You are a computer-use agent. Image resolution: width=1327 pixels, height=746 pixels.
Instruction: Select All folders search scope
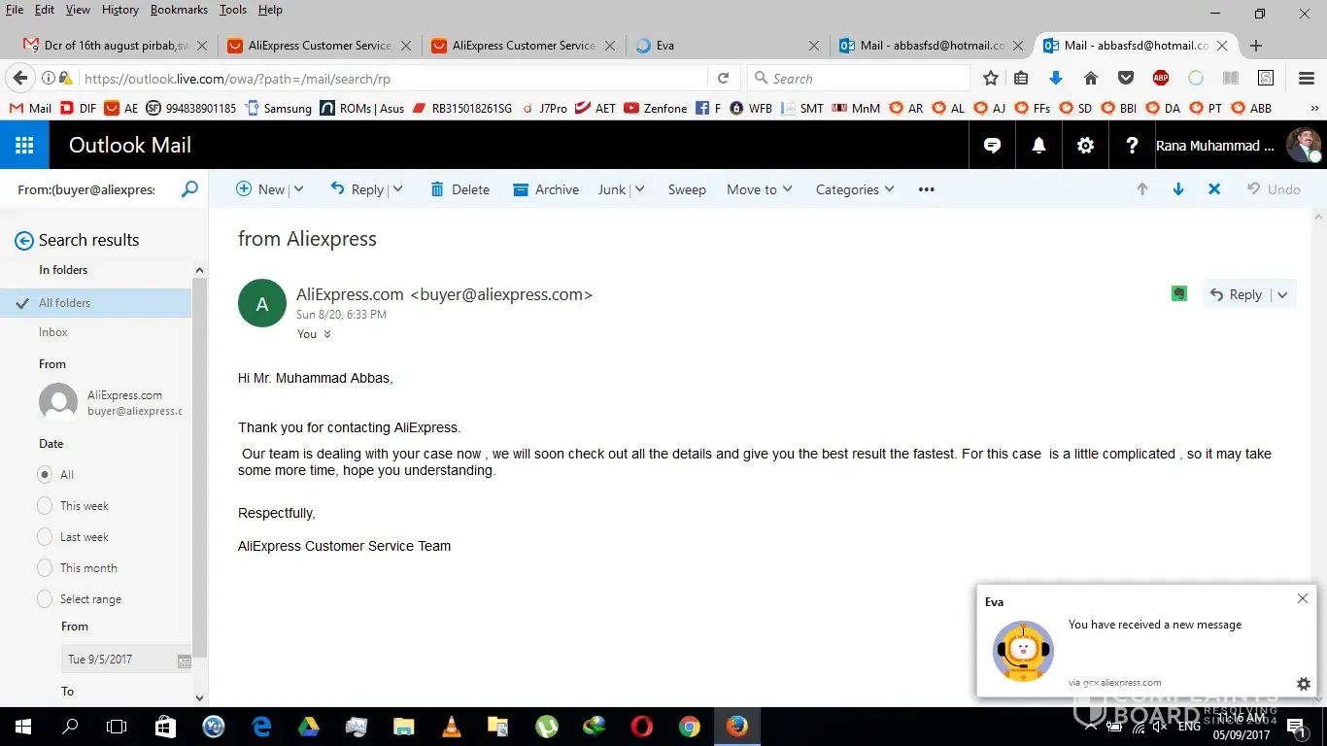pos(95,303)
